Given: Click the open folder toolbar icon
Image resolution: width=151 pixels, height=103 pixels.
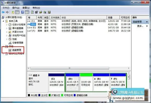Looking at the screenshot, I should pos(41,12).
